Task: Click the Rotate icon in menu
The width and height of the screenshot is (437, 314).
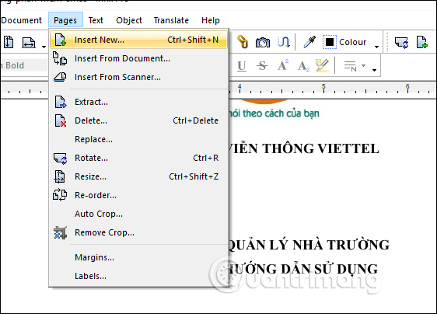Action: (x=60, y=159)
